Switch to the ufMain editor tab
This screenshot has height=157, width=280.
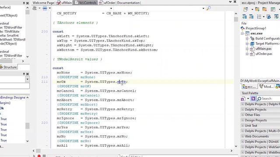64,3
